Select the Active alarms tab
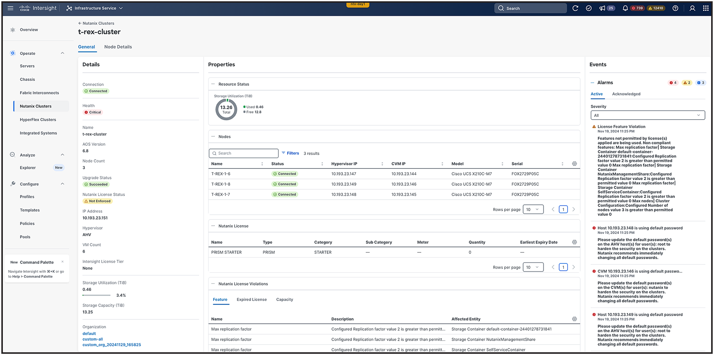714x355 pixels. (597, 94)
